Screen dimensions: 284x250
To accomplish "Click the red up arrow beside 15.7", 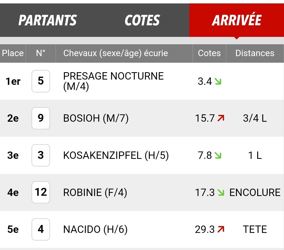I will click(x=221, y=118).
